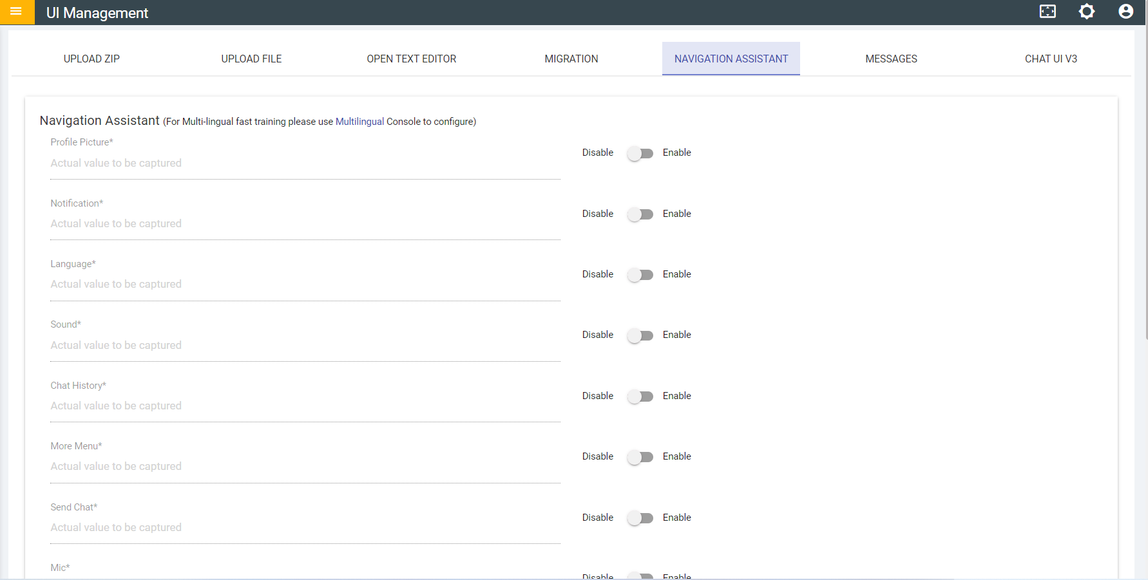Open the Upload File tab
The height and width of the screenshot is (580, 1148).
(x=251, y=59)
